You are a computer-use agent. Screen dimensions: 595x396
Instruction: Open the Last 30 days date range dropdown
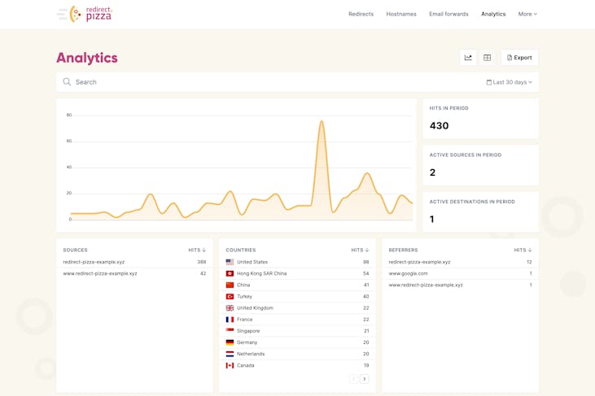pos(509,82)
